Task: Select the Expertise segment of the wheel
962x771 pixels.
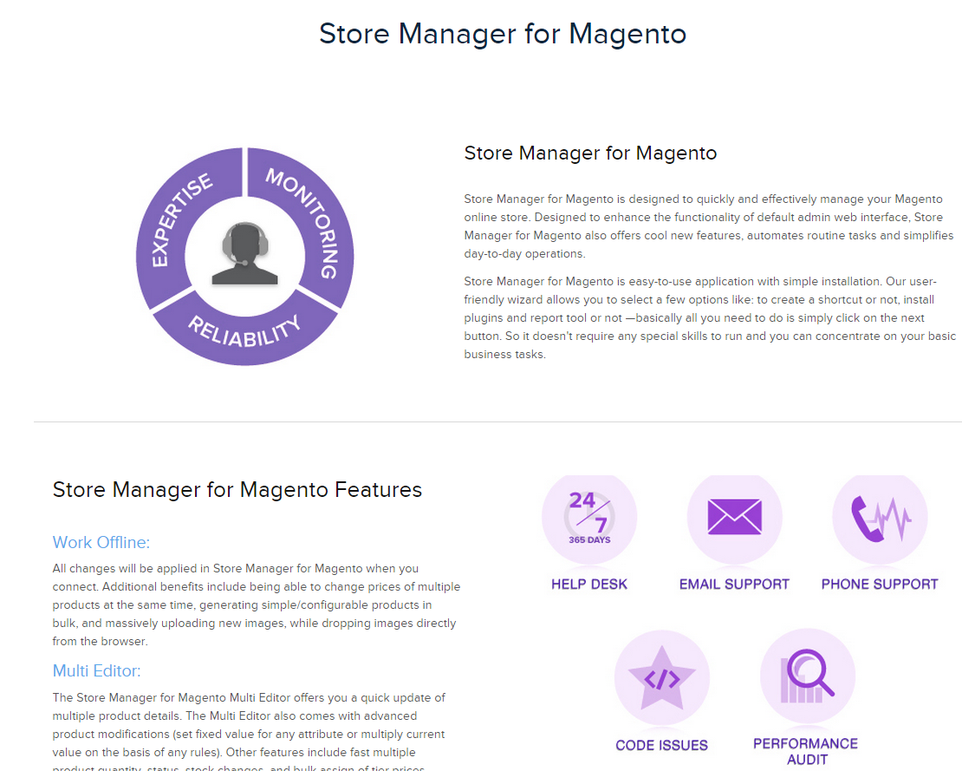Action: click(x=181, y=221)
